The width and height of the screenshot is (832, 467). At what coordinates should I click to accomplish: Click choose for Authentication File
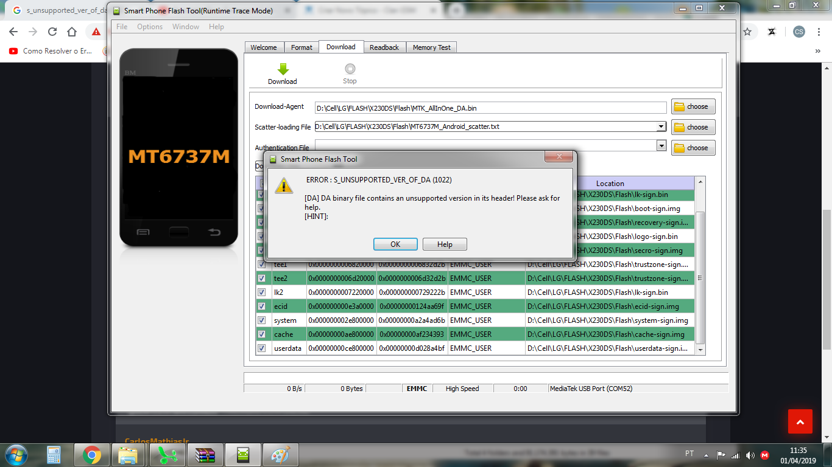pos(693,148)
